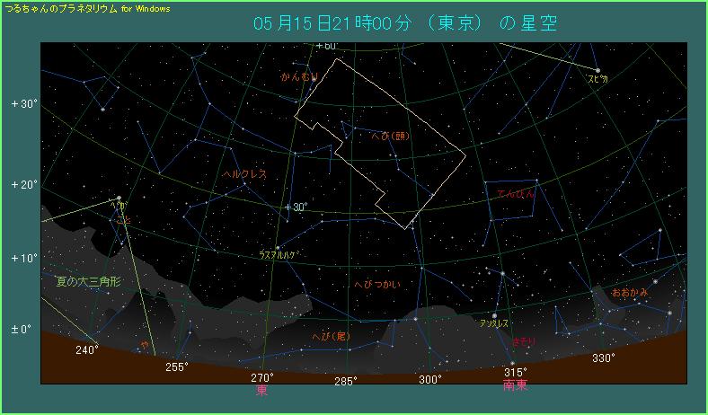The height and width of the screenshot is (415, 708).
Task: Select the かんむり constellation label
Action: pyautogui.click(x=299, y=77)
